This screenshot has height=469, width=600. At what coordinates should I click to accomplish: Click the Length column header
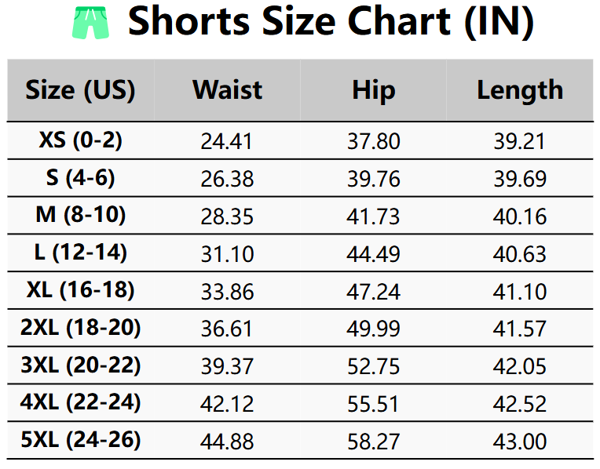pos(520,90)
